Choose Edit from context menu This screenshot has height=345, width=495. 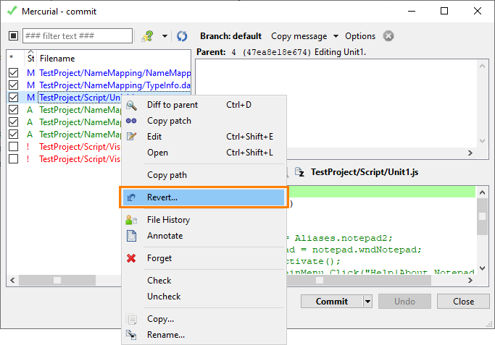pos(204,137)
